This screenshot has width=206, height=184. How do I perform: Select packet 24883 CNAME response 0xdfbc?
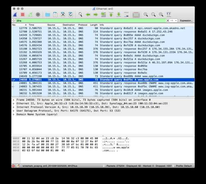[x=103, y=87]
